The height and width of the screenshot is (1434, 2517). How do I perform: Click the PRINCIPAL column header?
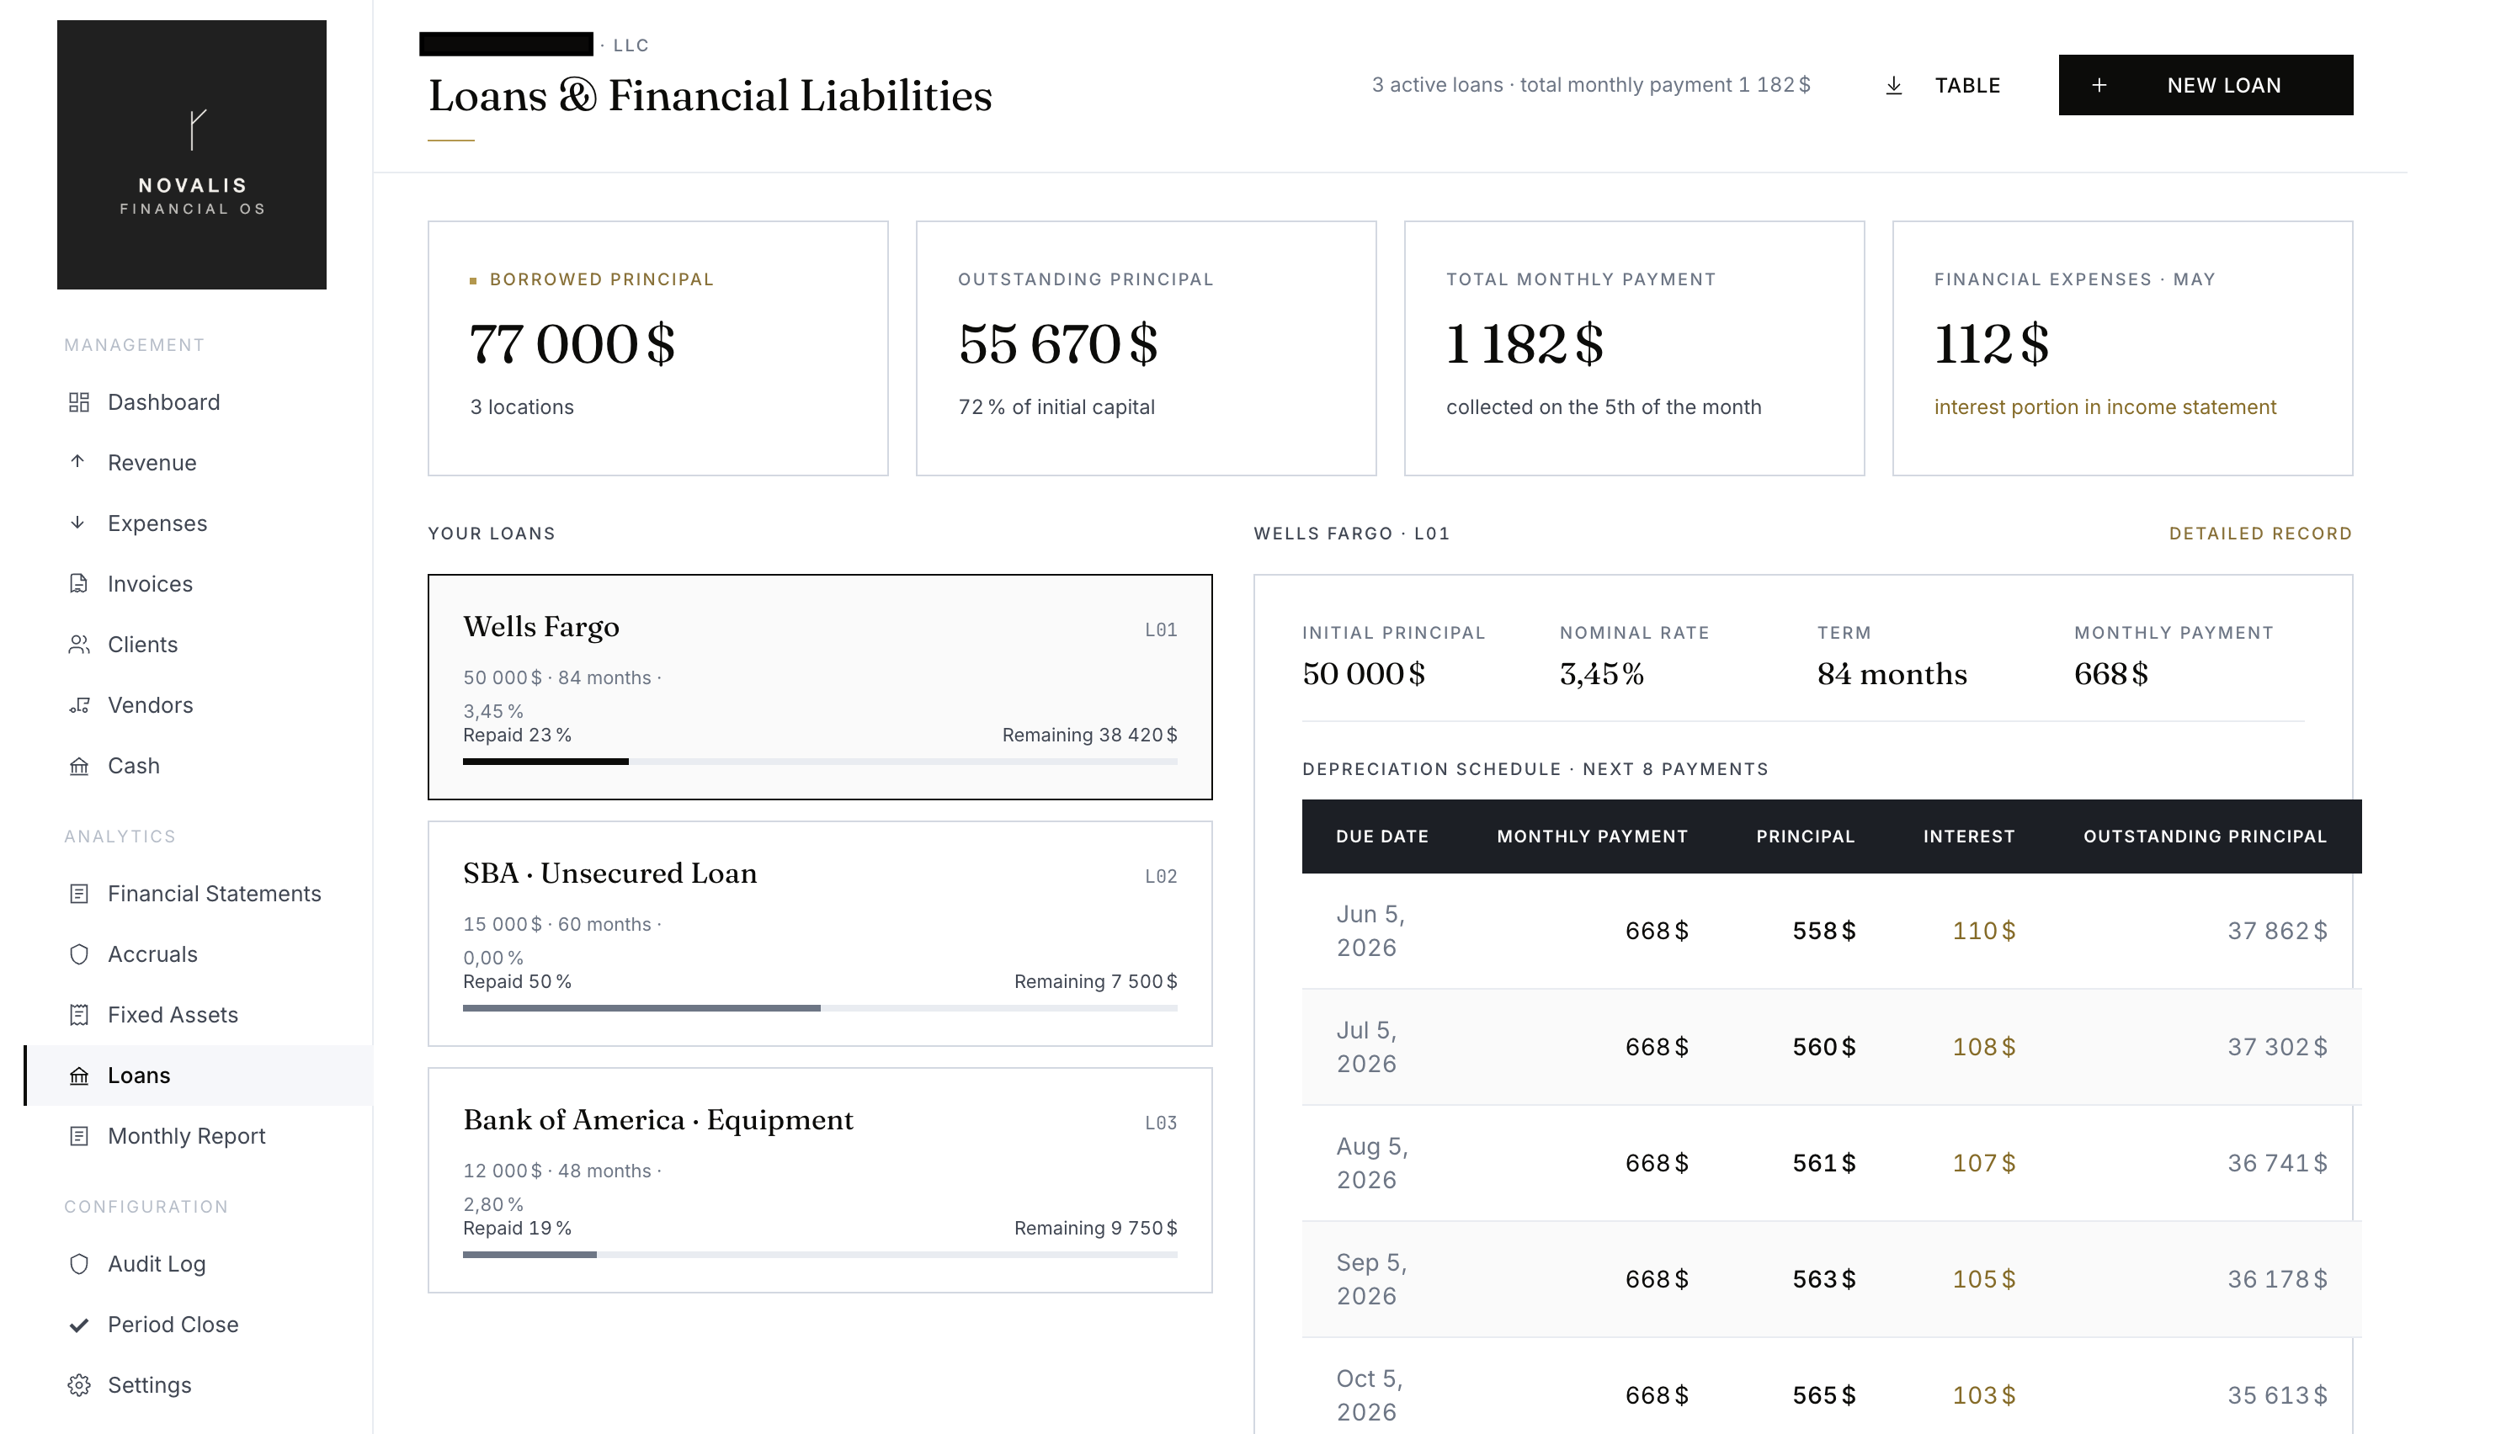(1805, 836)
